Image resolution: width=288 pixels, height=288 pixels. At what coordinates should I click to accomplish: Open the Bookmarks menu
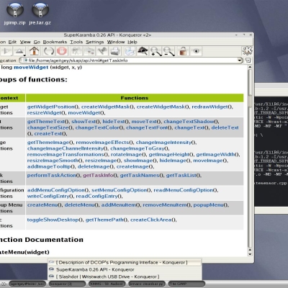click(x=55, y=42)
